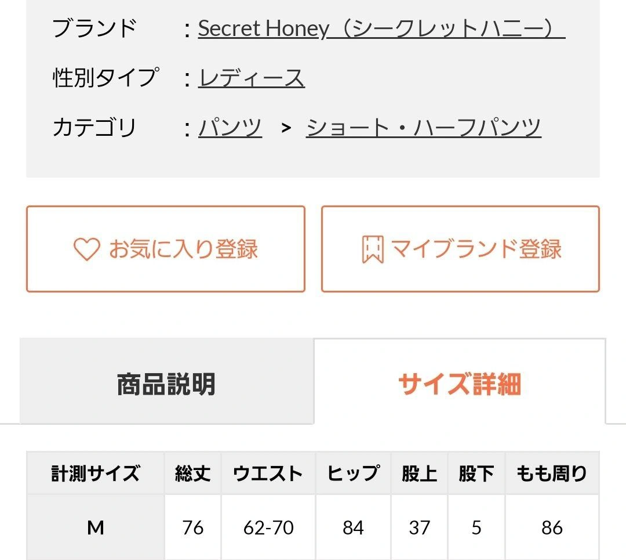Click the 総丈 column header
626x560 pixels.
193,473
